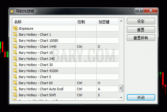
Task: Click the script icon for Chart 30
Action: [x=15, y=65]
